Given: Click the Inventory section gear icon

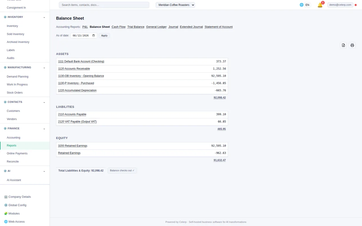Looking at the screenshot, I should pyautogui.click(x=5, y=17).
